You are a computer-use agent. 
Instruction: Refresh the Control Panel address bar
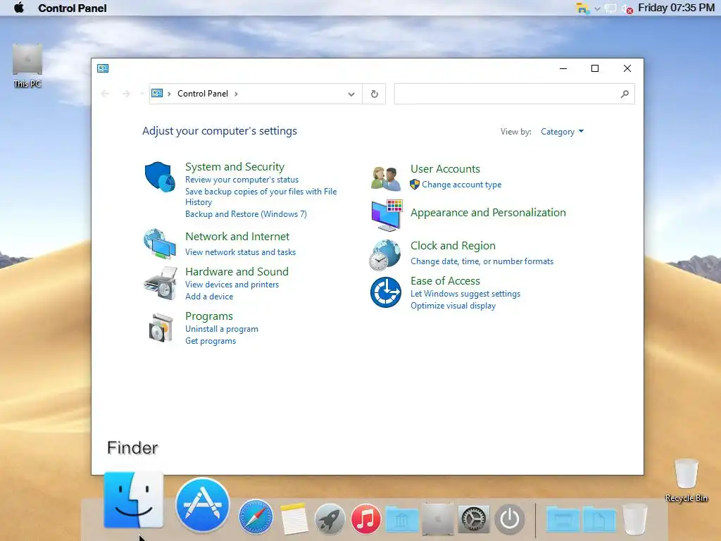tap(375, 94)
